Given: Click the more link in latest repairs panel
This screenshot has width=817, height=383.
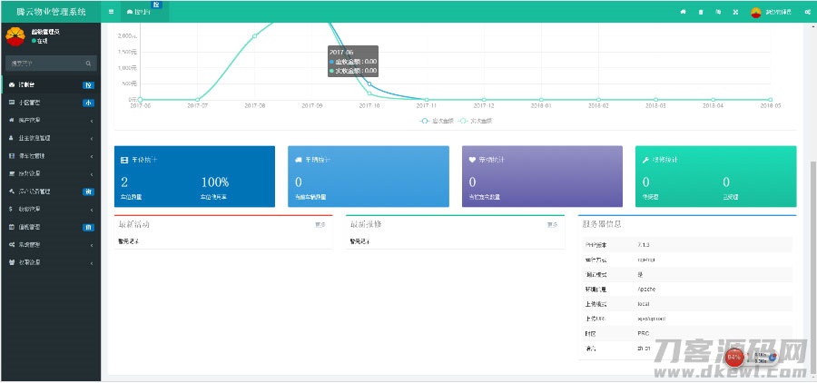Looking at the screenshot, I should pos(552,223).
